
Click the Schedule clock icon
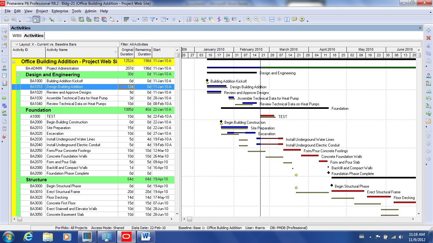(x=196, y=19)
